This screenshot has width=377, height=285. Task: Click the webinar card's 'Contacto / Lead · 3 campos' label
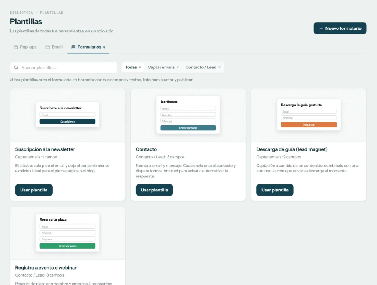point(40,275)
